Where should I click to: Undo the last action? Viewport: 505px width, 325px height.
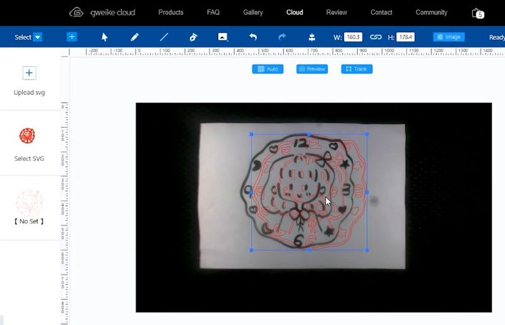coord(252,37)
